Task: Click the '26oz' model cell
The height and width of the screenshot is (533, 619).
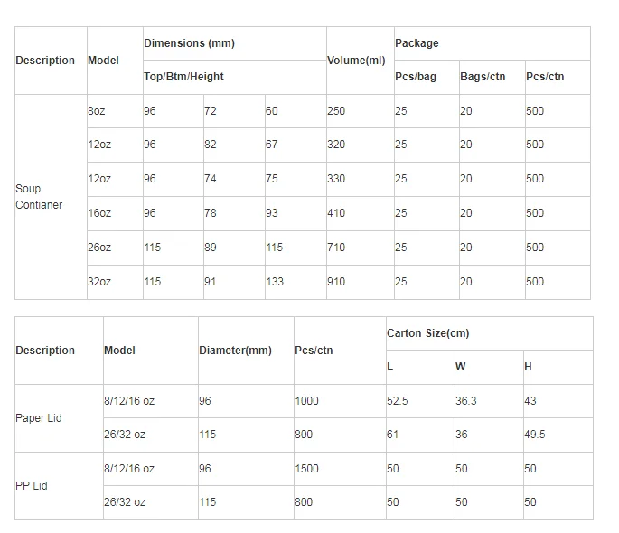Action: pyautogui.click(x=99, y=248)
